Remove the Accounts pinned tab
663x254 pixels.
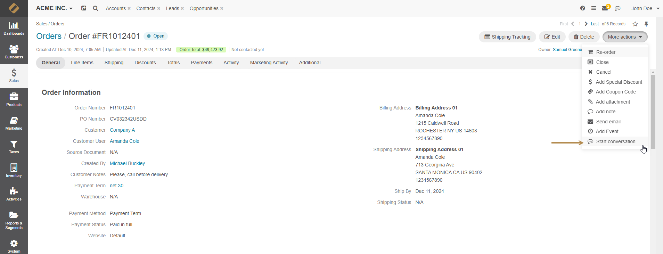click(x=129, y=8)
